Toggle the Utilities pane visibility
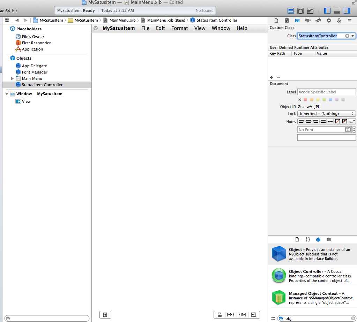Viewport: 357px width, 322px height. pos(347,11)
